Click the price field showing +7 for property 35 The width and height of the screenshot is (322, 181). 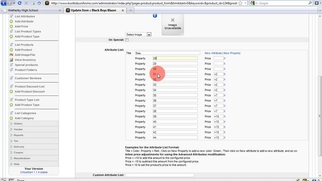coord(218,96)
